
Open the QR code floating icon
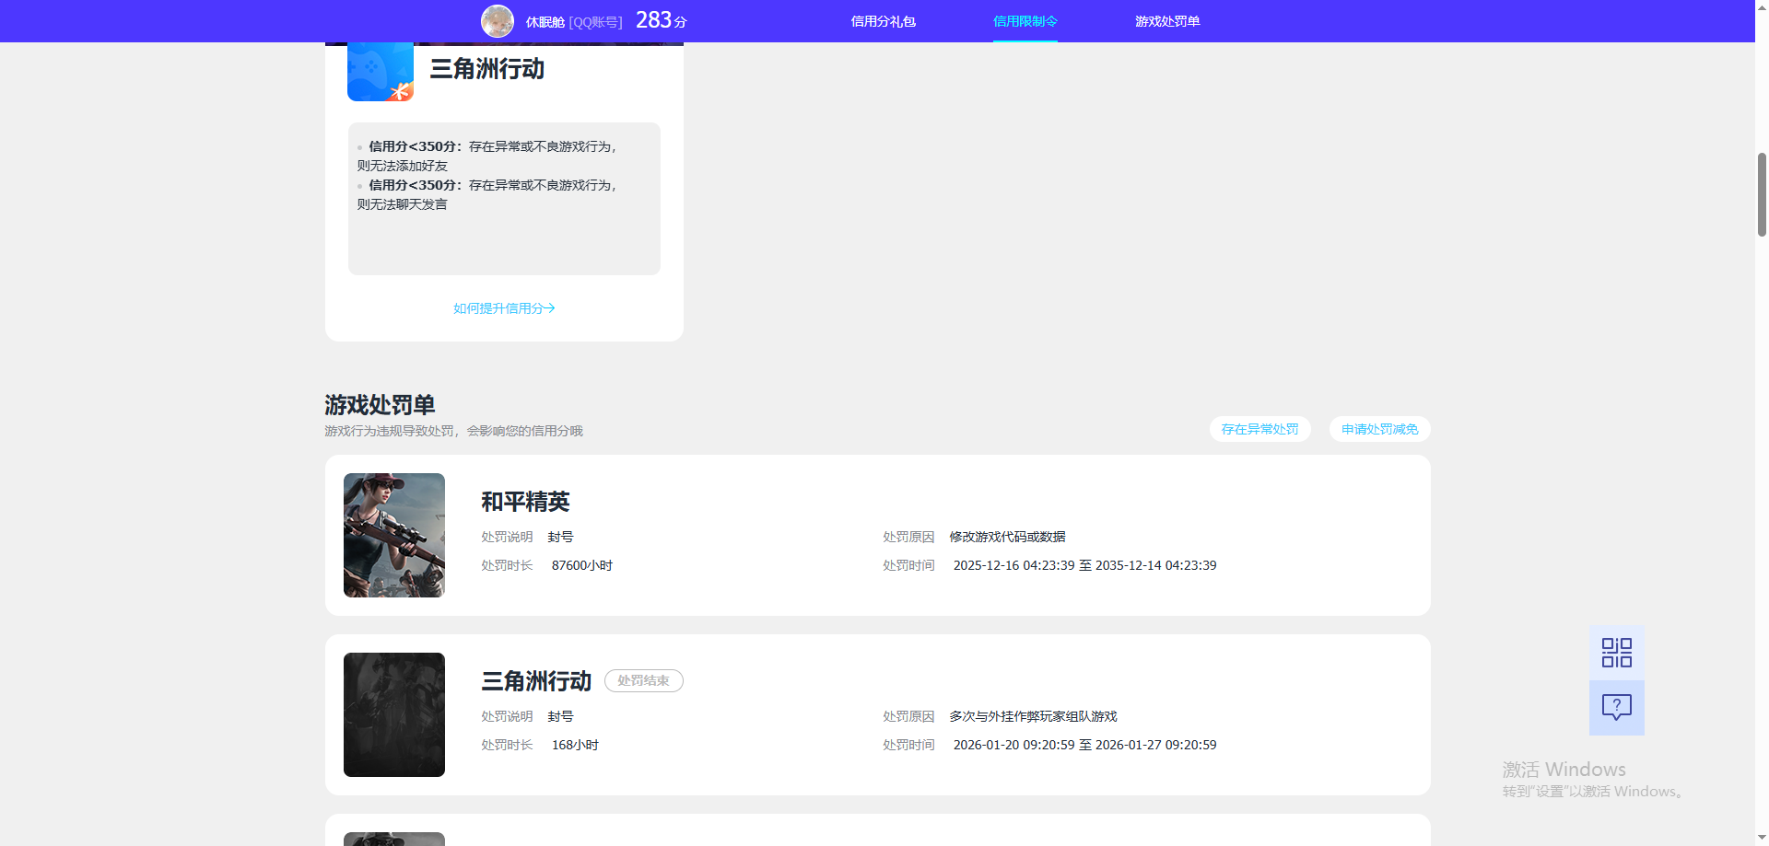tap(1616, 653)
